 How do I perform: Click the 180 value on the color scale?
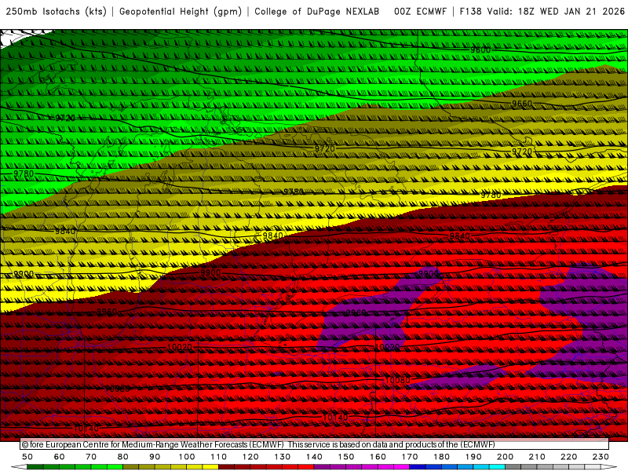(441, 457)
